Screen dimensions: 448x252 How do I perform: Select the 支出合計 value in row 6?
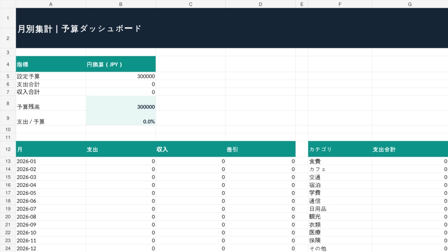[121, 84]
